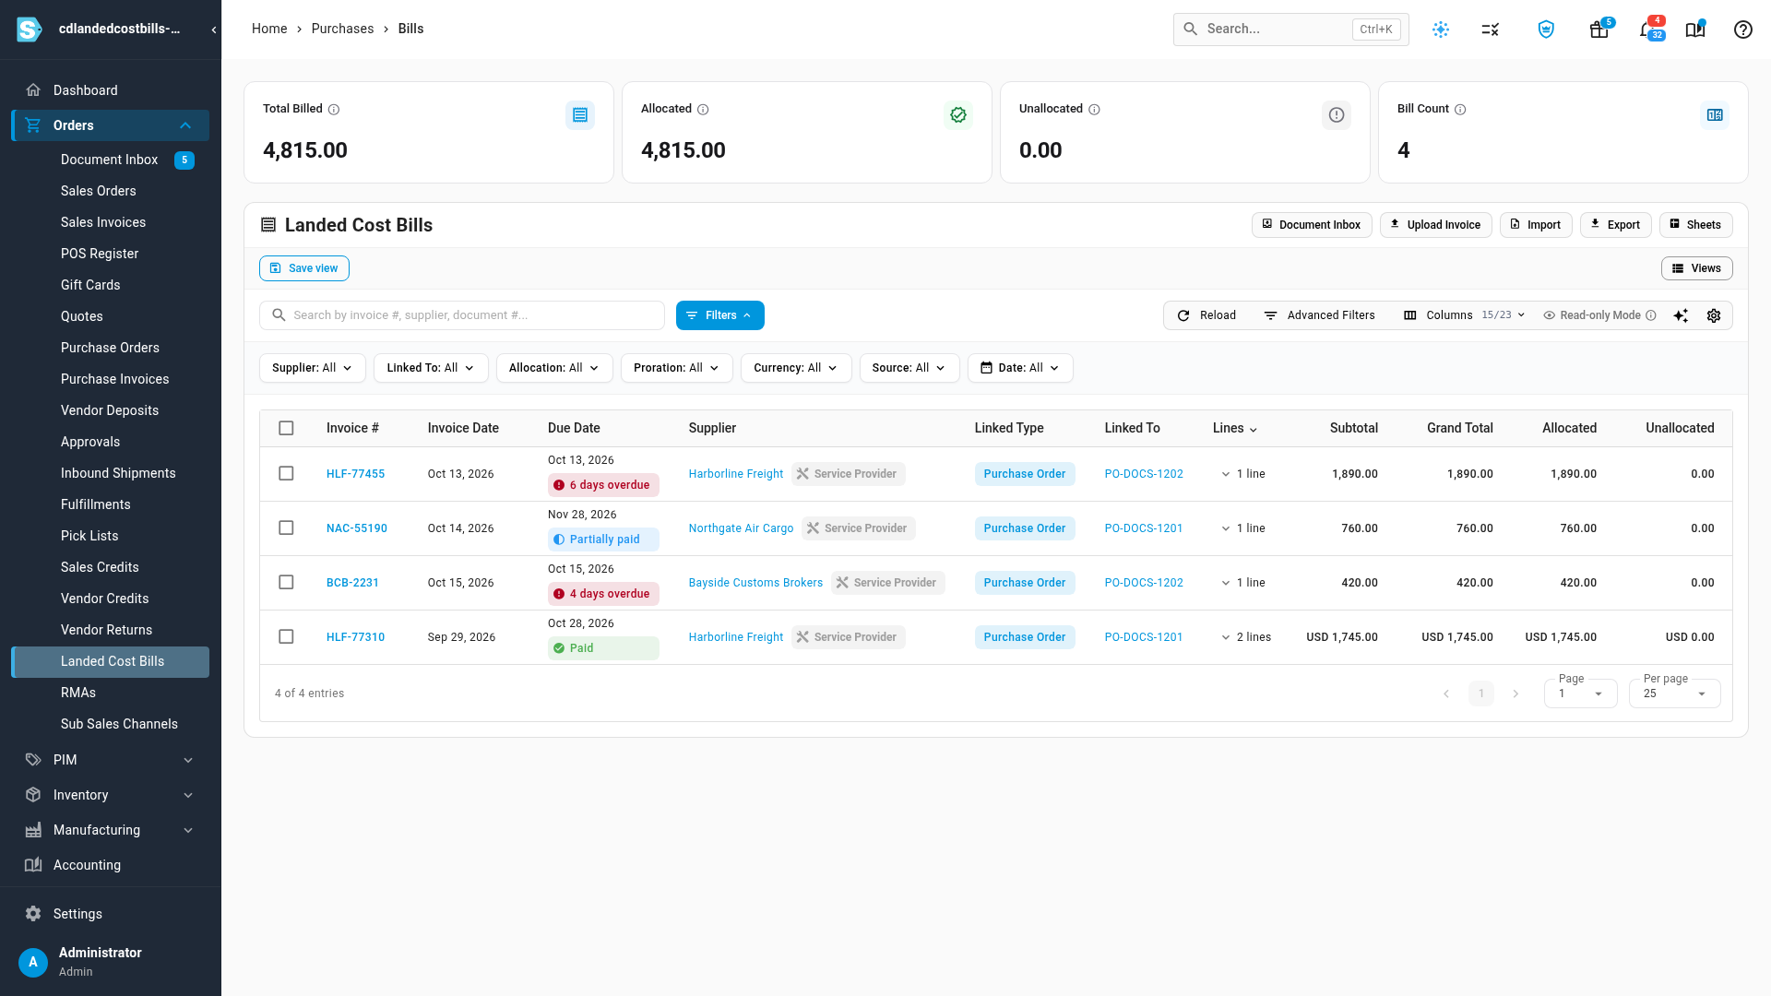Open the Currency filter dropdown
The width and height of the screenshot is (1771, 996).
[x=795, y=368]
